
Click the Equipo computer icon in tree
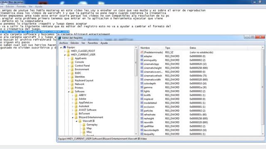click(65, 47)
